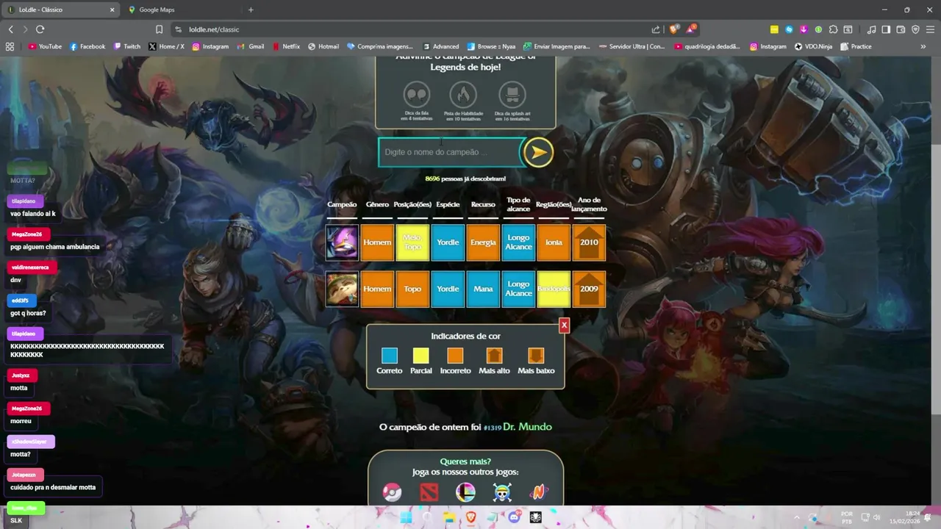Open File Explorer from taskbar
This screenshot has width=941, height=529.
click(449, 517)
